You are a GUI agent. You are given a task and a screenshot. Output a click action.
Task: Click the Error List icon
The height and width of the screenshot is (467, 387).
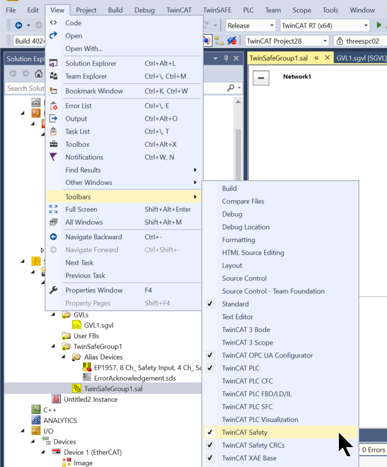click(54, 105)
